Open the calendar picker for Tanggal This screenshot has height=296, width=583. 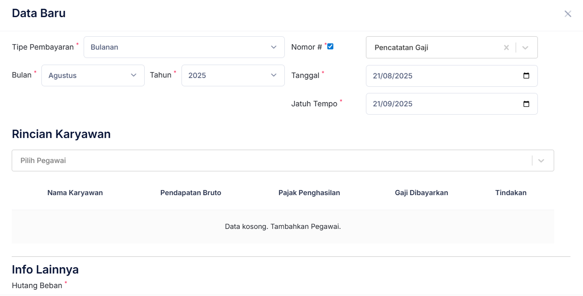tap(526, 76)
